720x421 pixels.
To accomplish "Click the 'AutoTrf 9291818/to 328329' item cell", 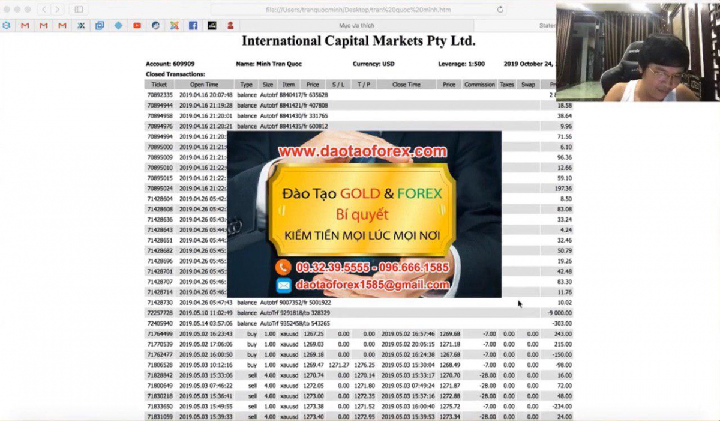I will pyautogui.click(x=295, y=313).
